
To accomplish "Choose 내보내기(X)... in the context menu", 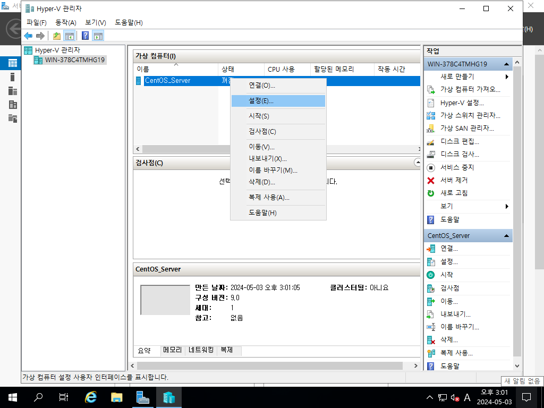I will pos(278,158).
